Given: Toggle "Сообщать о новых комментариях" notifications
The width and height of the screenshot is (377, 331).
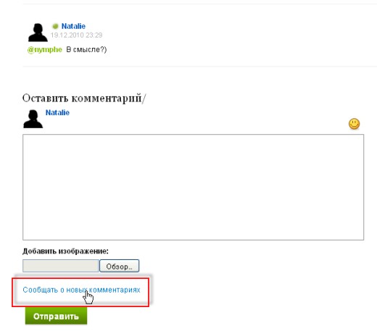Looking at the screenshot, I should [81, 290].
